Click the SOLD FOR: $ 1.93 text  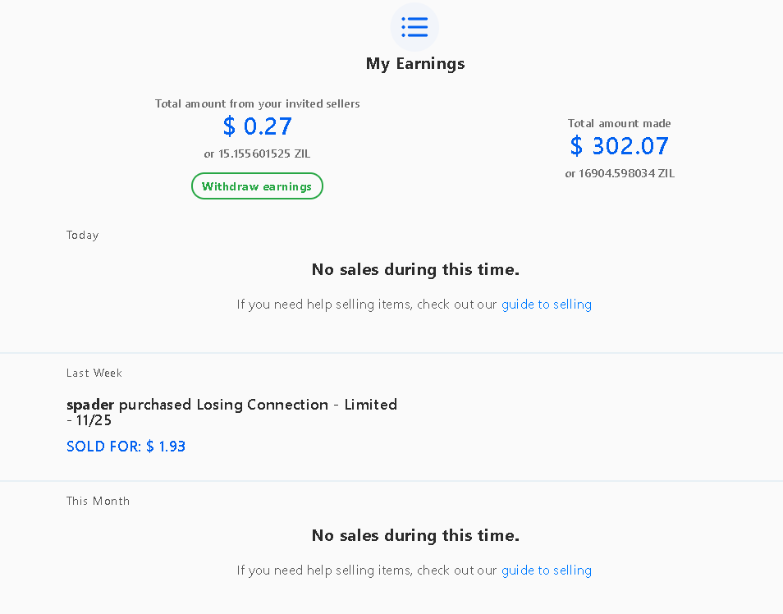point(126,447)
